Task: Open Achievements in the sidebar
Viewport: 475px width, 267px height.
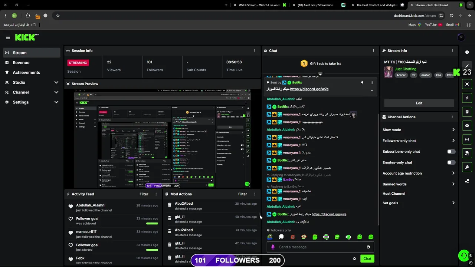Action: (x=32, y=73)
